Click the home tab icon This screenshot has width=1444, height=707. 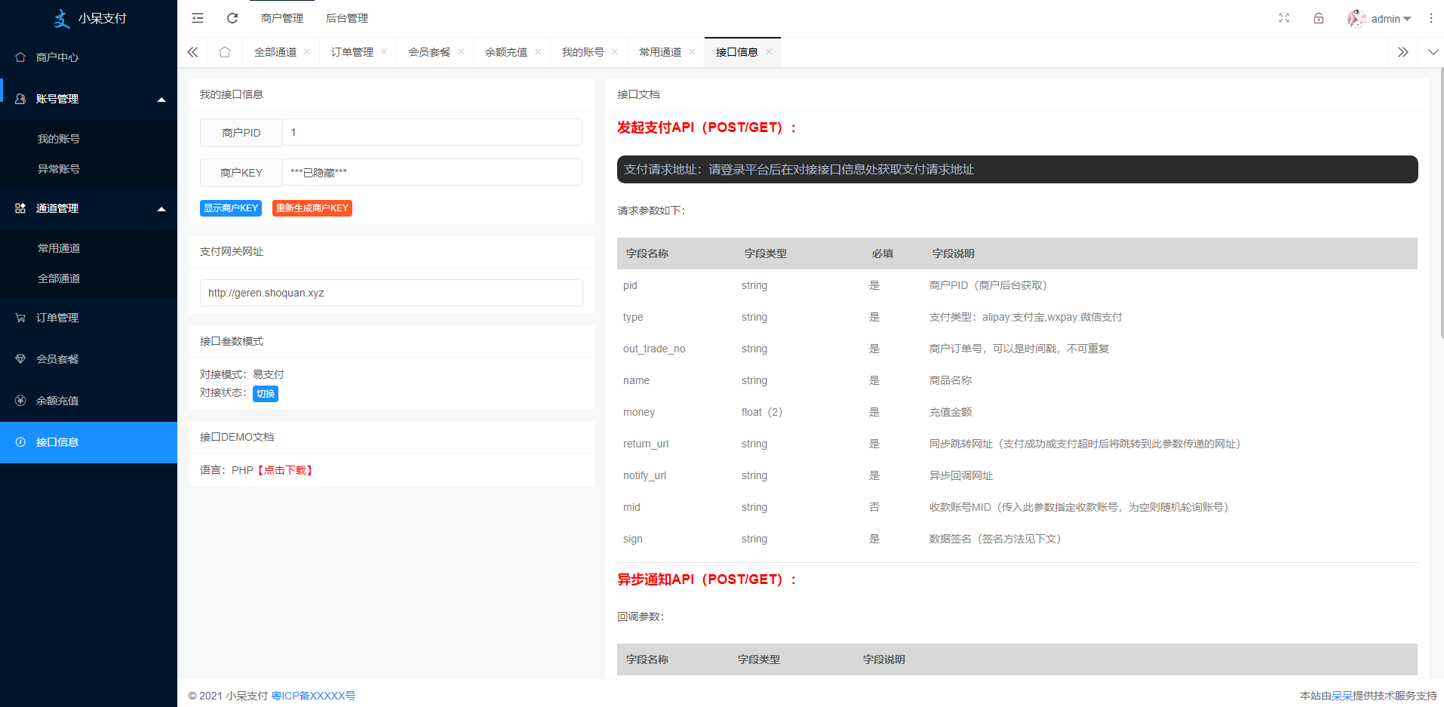pyautogui.click(x=225, y=52)
